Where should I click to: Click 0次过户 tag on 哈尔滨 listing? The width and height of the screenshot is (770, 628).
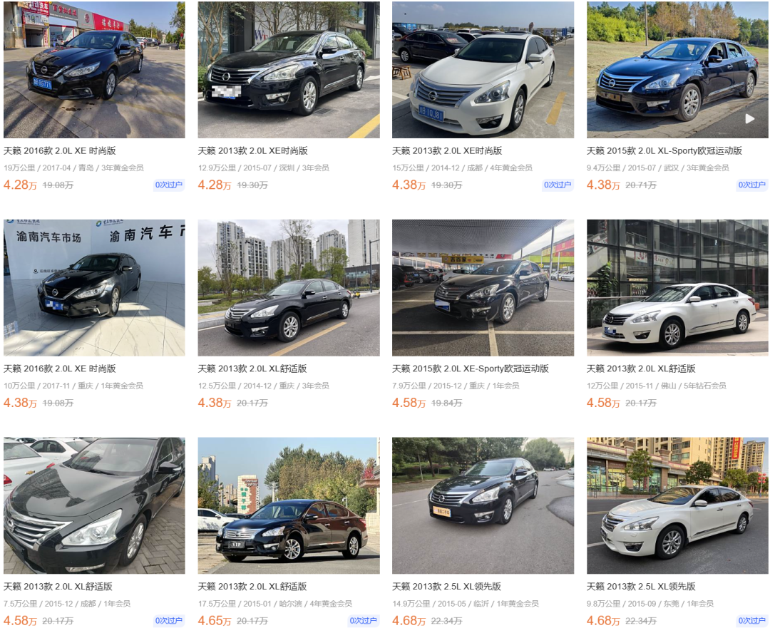[363, 621]
